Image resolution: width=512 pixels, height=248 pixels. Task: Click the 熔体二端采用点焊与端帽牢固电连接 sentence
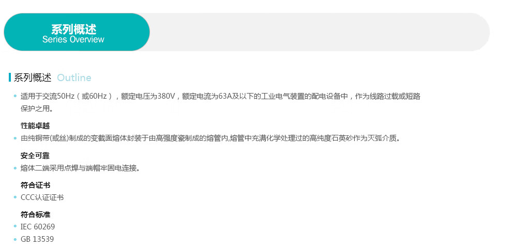(80, 168)
